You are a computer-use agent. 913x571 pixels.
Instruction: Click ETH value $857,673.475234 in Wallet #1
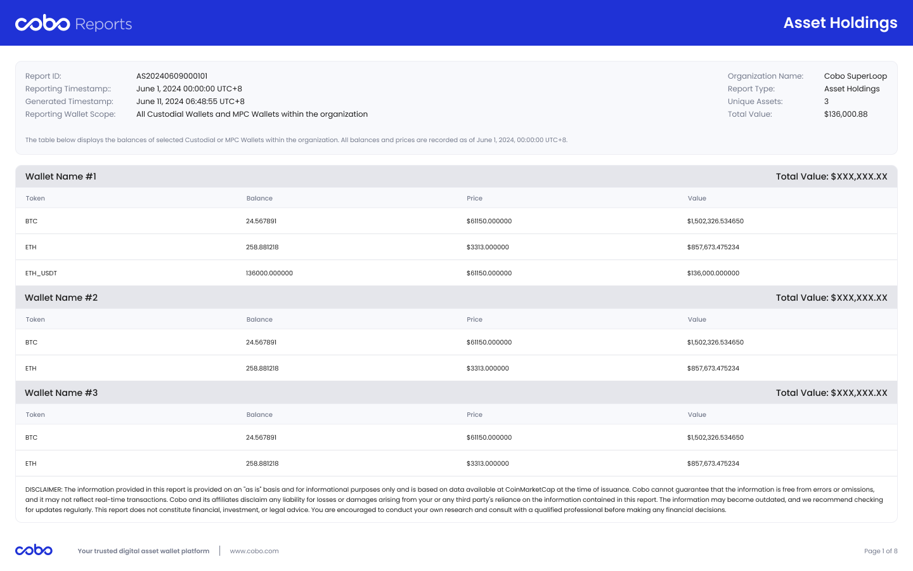tap(713, 247)
